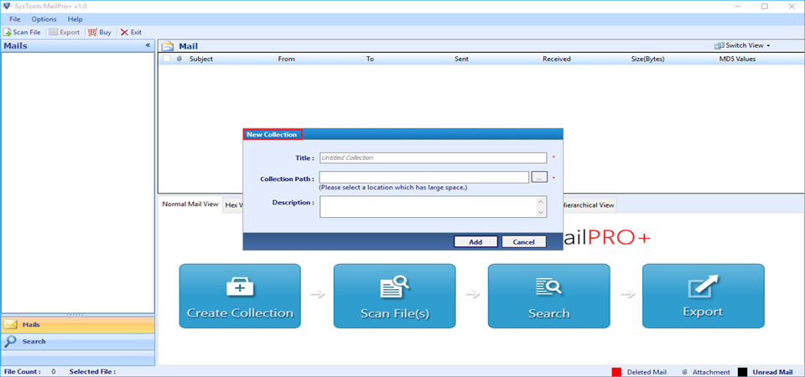Screen dimensions: 805x377
Task: Sort mails by From column
Action: point(287,59)
